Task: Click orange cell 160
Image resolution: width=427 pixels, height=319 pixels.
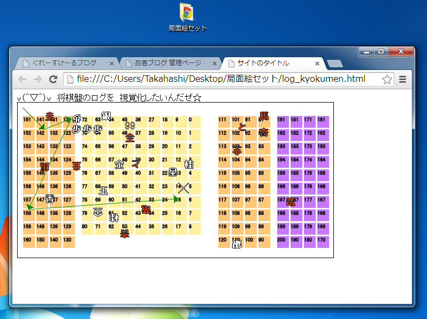Action: (x=28, y=242)
